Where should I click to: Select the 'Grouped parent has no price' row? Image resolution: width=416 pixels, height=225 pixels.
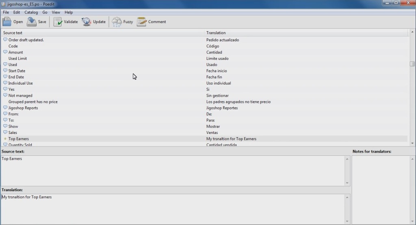33,102
